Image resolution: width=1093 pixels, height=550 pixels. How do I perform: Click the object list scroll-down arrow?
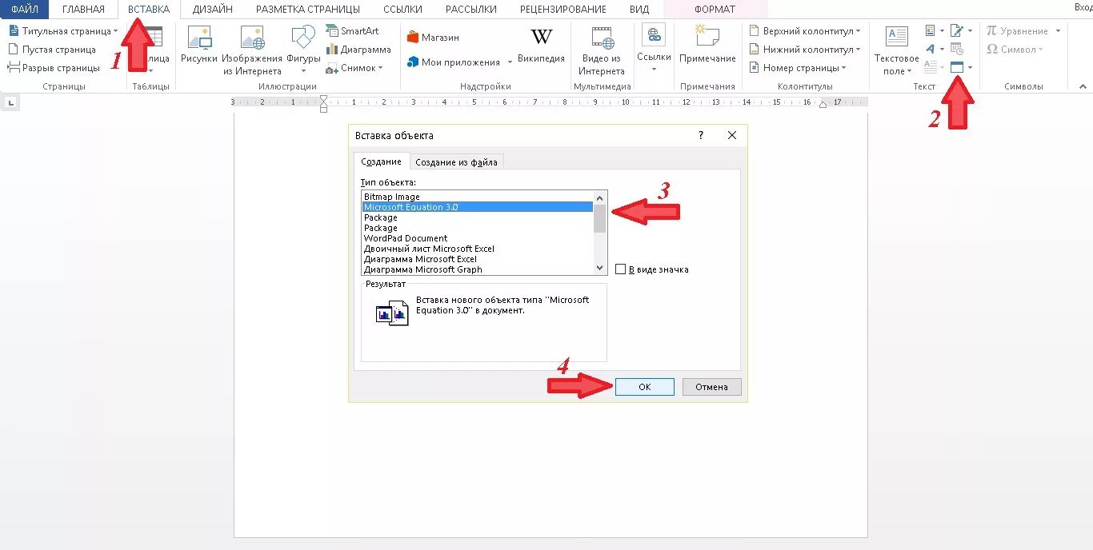point(600,268)
